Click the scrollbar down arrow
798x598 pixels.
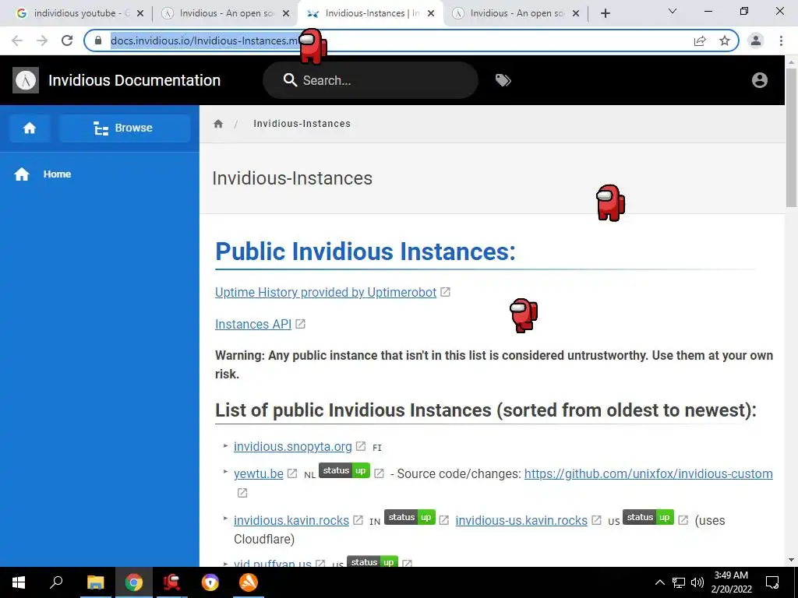click(x=791, y=560)
